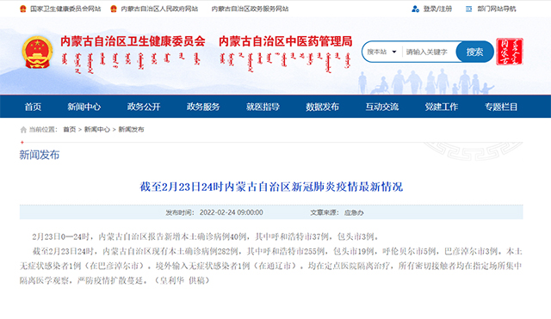551x319 pixels.
Task: Go to 首页 in the blue nav bar
Action: [33, 107]
